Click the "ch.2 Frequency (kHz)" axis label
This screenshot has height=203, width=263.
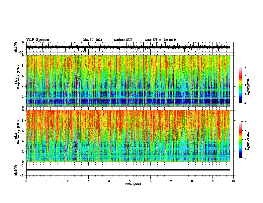tap(17, 132)
